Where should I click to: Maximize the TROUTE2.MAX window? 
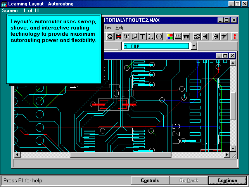pos(227,20)
